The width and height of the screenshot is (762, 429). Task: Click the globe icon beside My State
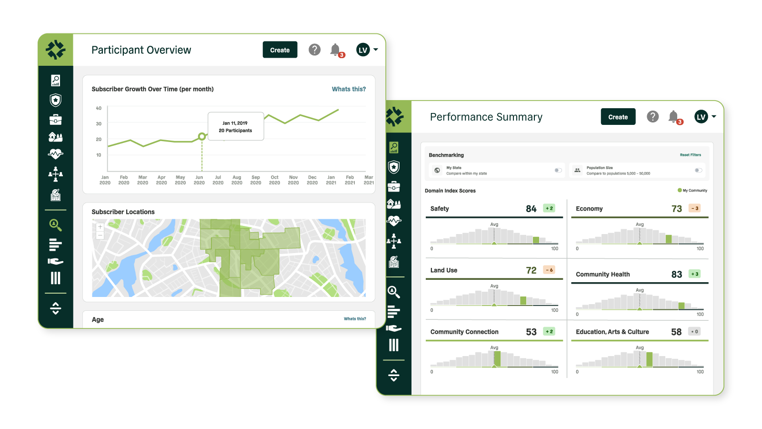(437, 170)
